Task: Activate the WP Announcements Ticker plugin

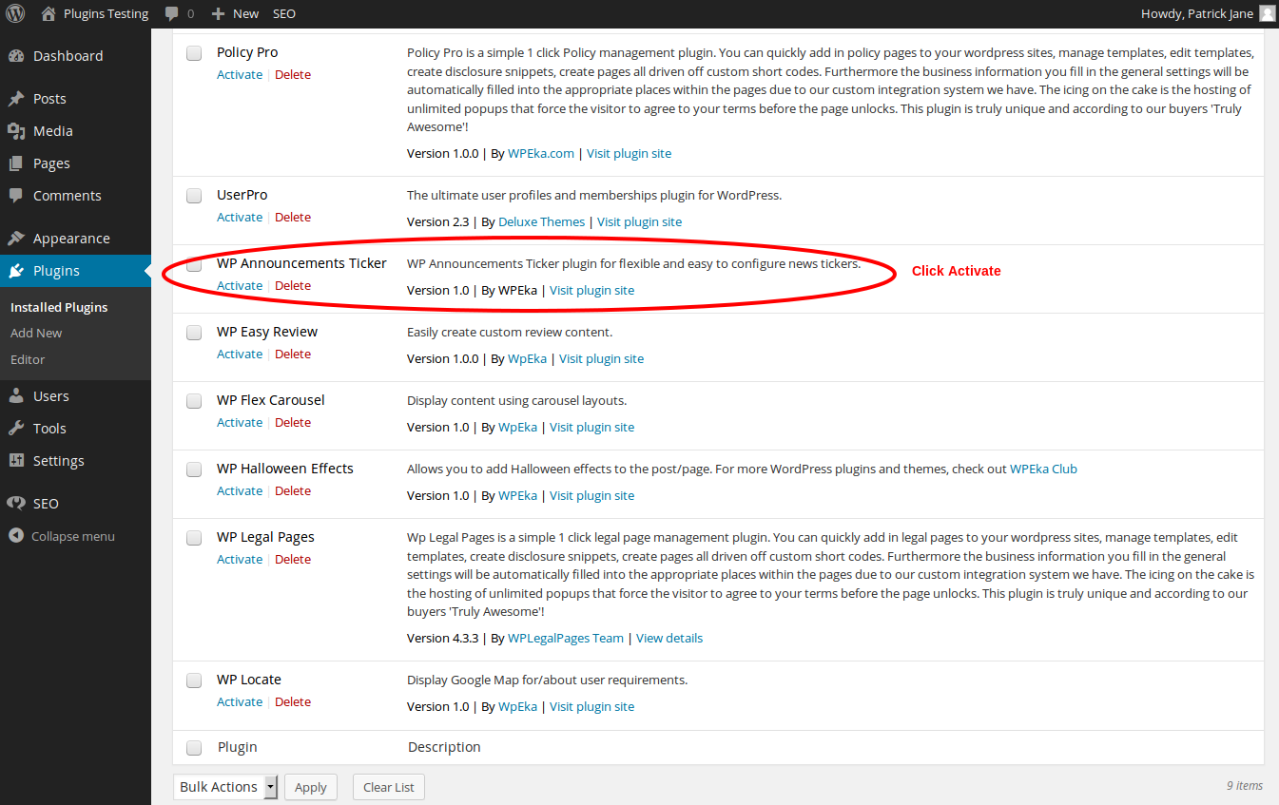Action: [x=240, y=285]
